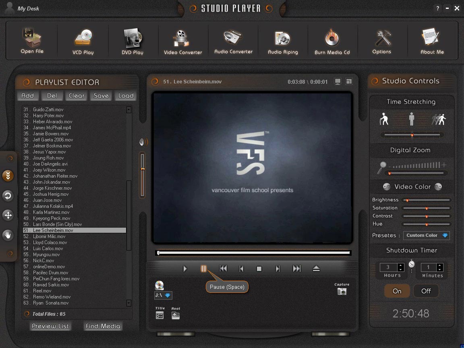Click the Find Media button
The height and width of the screenshot is (348, 464).
pyautogui.click(x=103, y=326)
